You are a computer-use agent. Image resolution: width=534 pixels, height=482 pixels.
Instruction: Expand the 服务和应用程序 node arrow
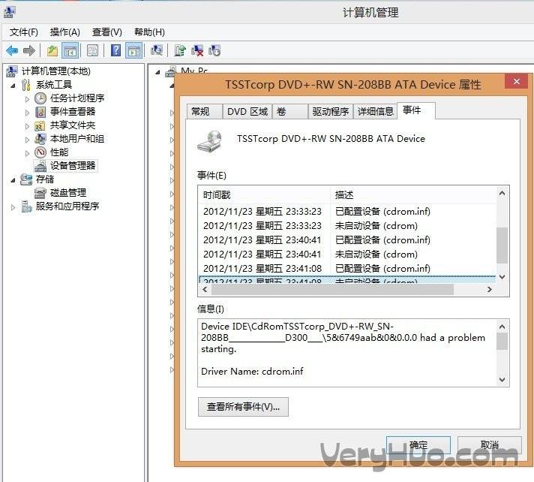coord(13,207)
